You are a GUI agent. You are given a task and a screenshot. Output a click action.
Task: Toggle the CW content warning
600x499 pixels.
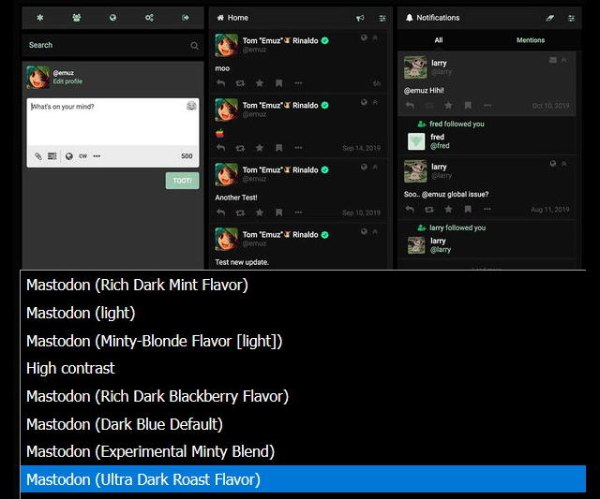[x=83, y=156]
